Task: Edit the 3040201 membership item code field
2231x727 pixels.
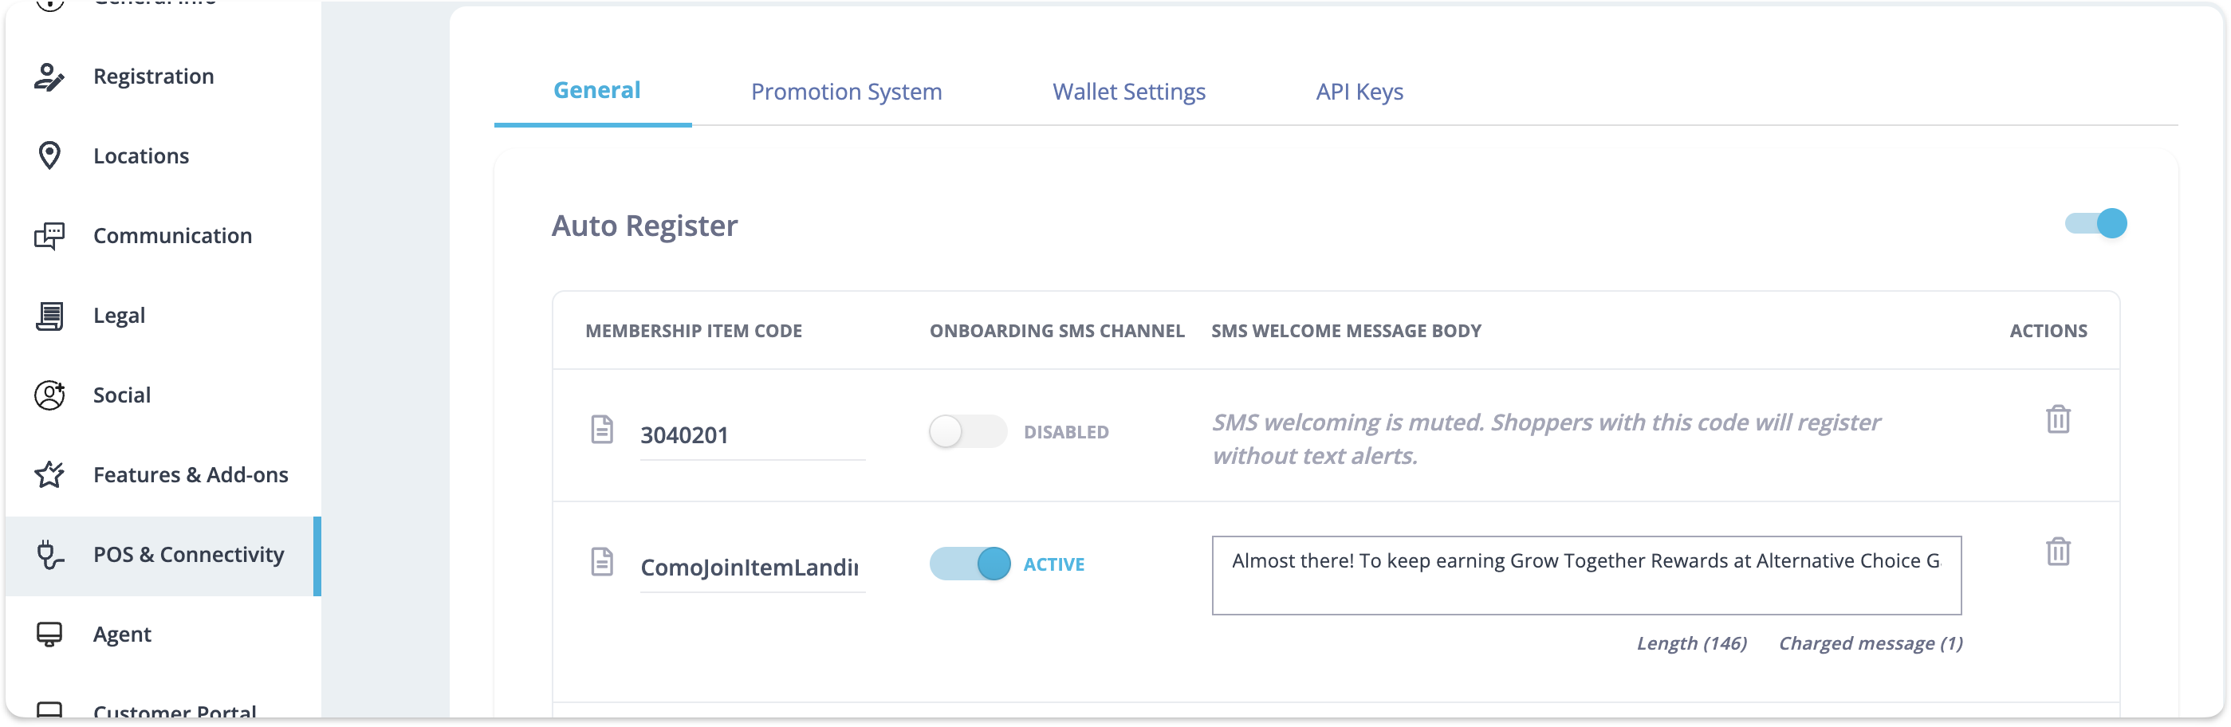Action: [752, 435]
